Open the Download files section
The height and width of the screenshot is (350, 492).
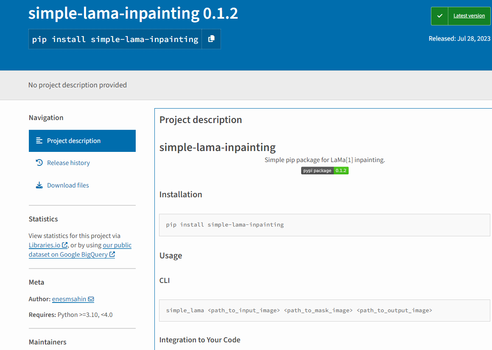coord(68,185)
